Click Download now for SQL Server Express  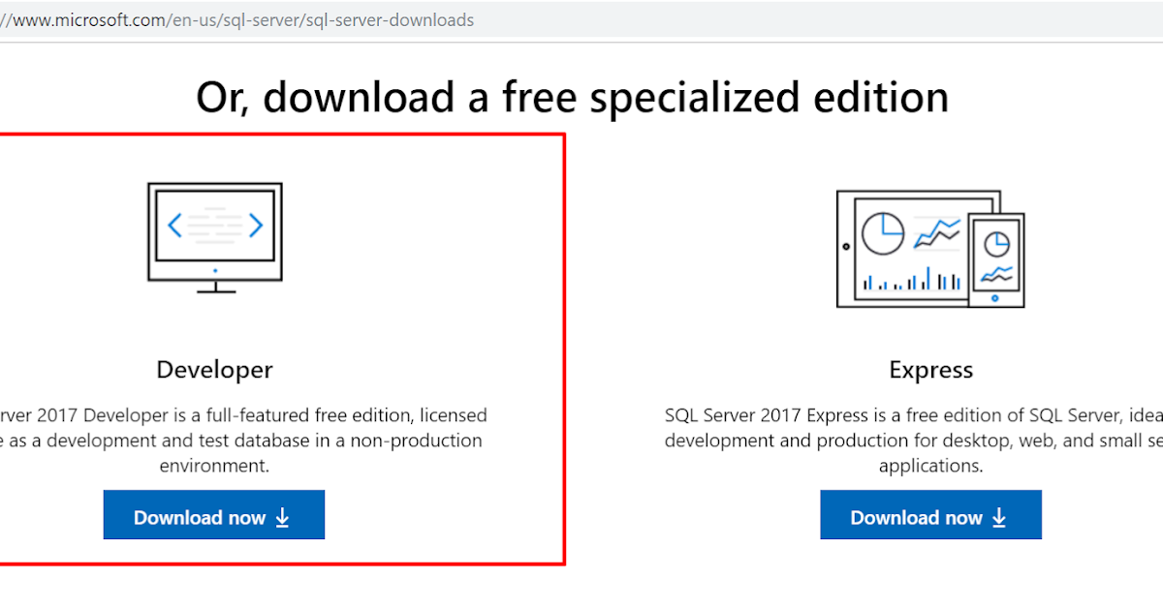click(x=930, y=514)
